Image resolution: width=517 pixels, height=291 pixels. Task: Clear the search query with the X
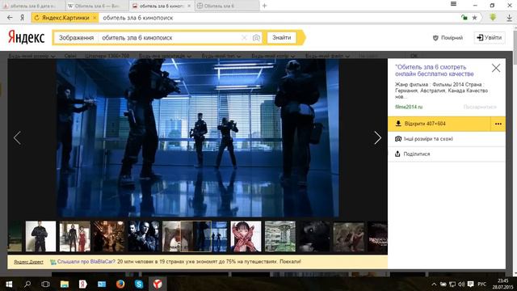[x=244, y=38]
